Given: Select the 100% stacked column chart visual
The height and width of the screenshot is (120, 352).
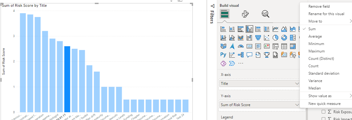Looking at the screenshot, I should (267, 29).
